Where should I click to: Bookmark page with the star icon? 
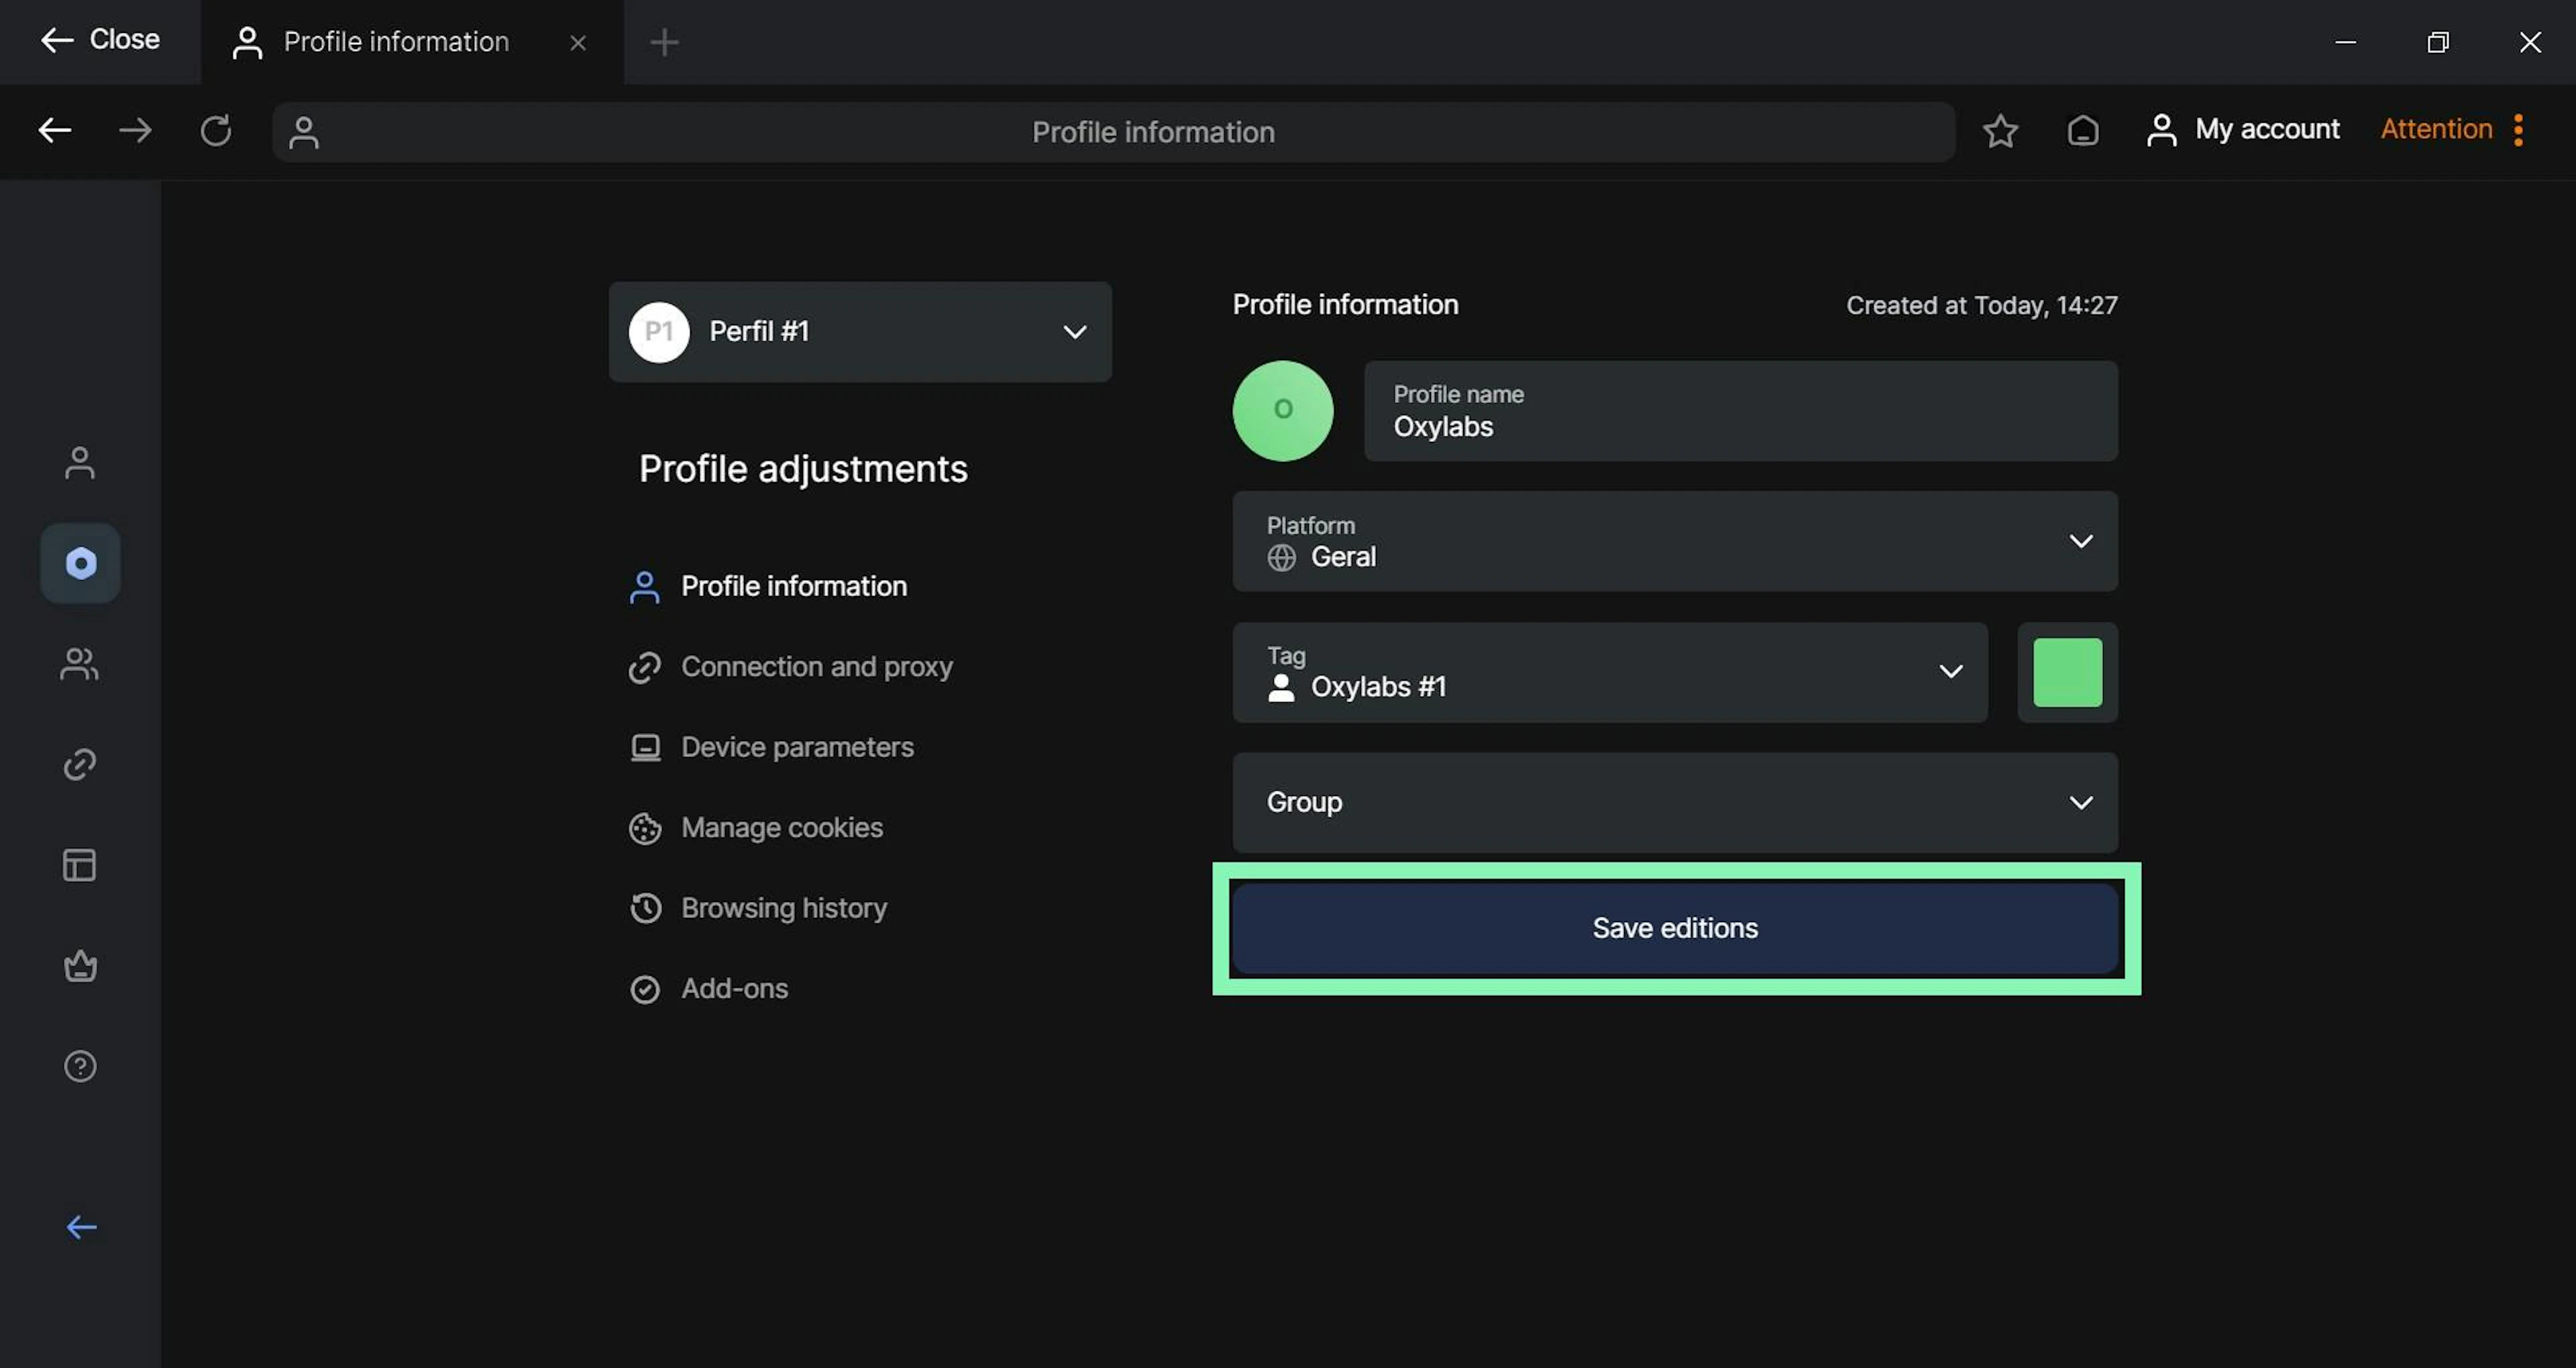tap(2000, 130)
